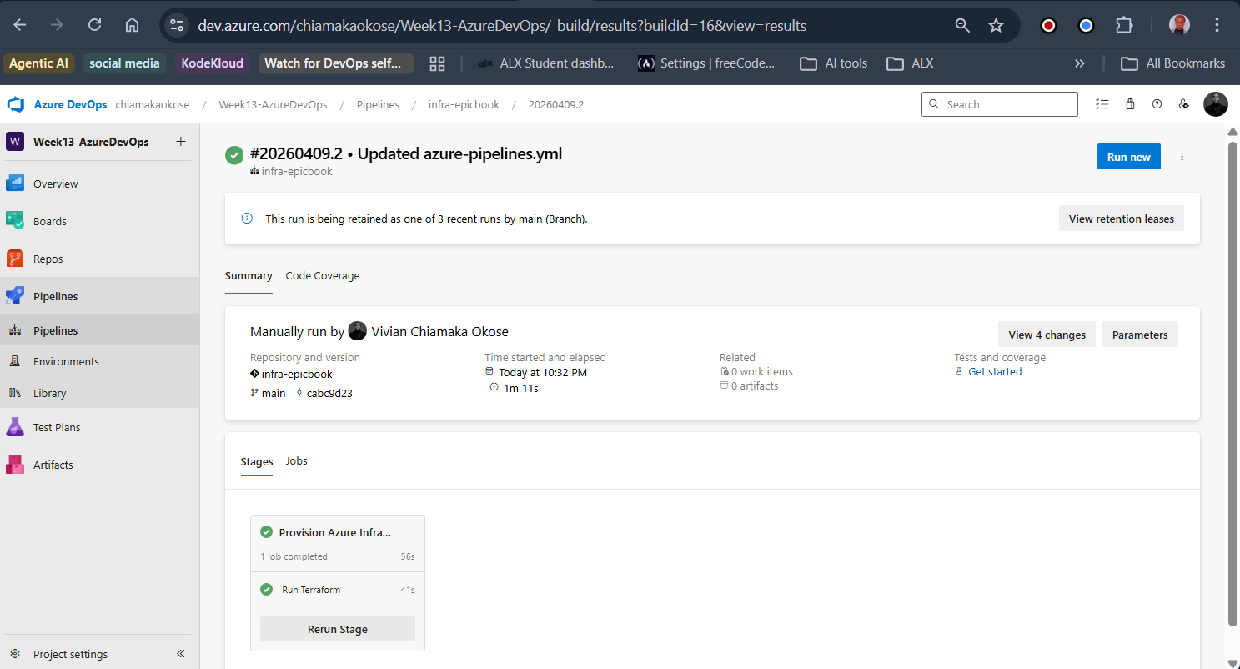The height and width of the screenshot is (669, 1240).
Task: Open the Test Plans flask icon
Action: (15, 427)
